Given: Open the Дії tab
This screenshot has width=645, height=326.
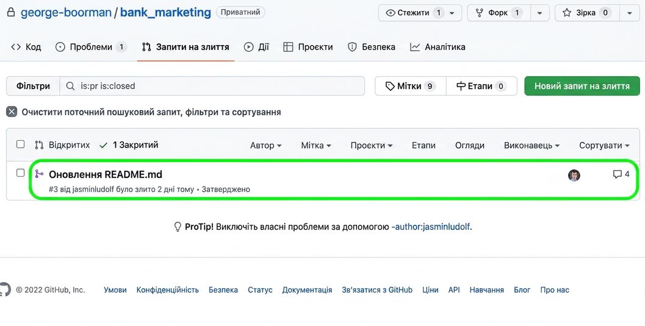Looking at the screenshot, I should [x=256, y=47].
